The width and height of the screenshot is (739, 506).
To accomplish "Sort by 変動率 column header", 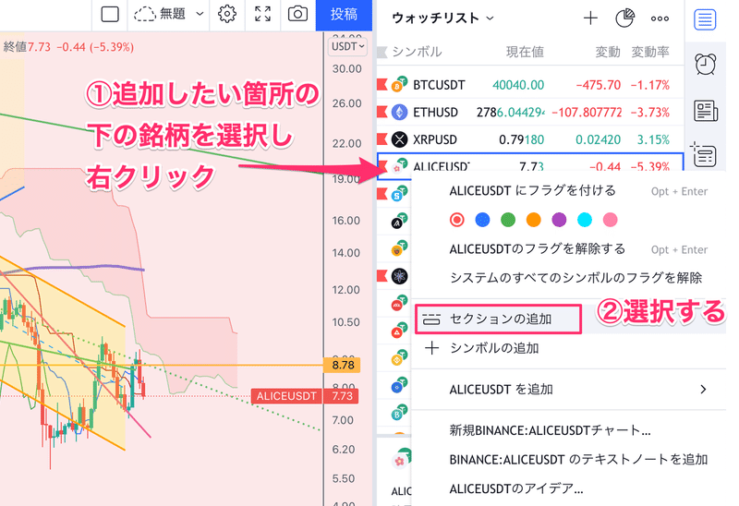I will click(650, 52).
